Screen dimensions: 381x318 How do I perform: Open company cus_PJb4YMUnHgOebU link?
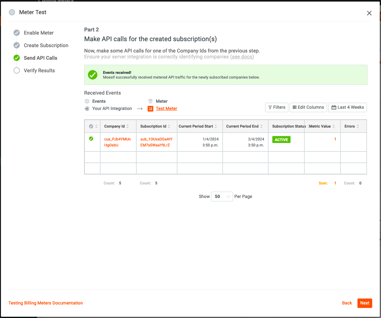click(x=117, y=142)
